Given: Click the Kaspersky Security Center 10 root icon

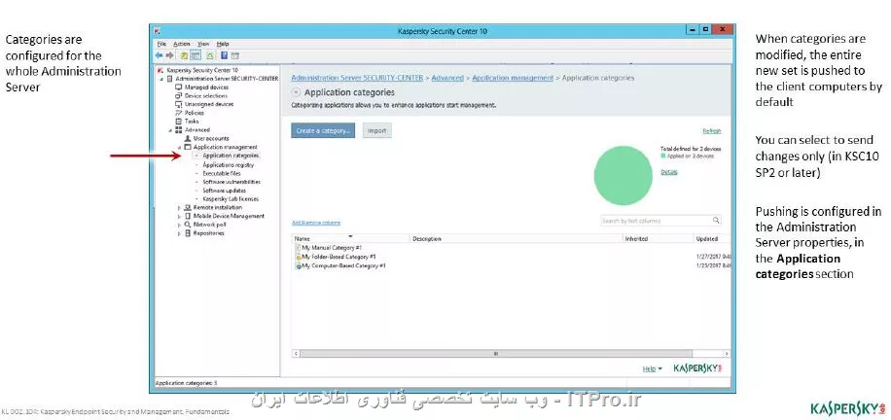Looking at the screenshot, I should pos(161,70).
